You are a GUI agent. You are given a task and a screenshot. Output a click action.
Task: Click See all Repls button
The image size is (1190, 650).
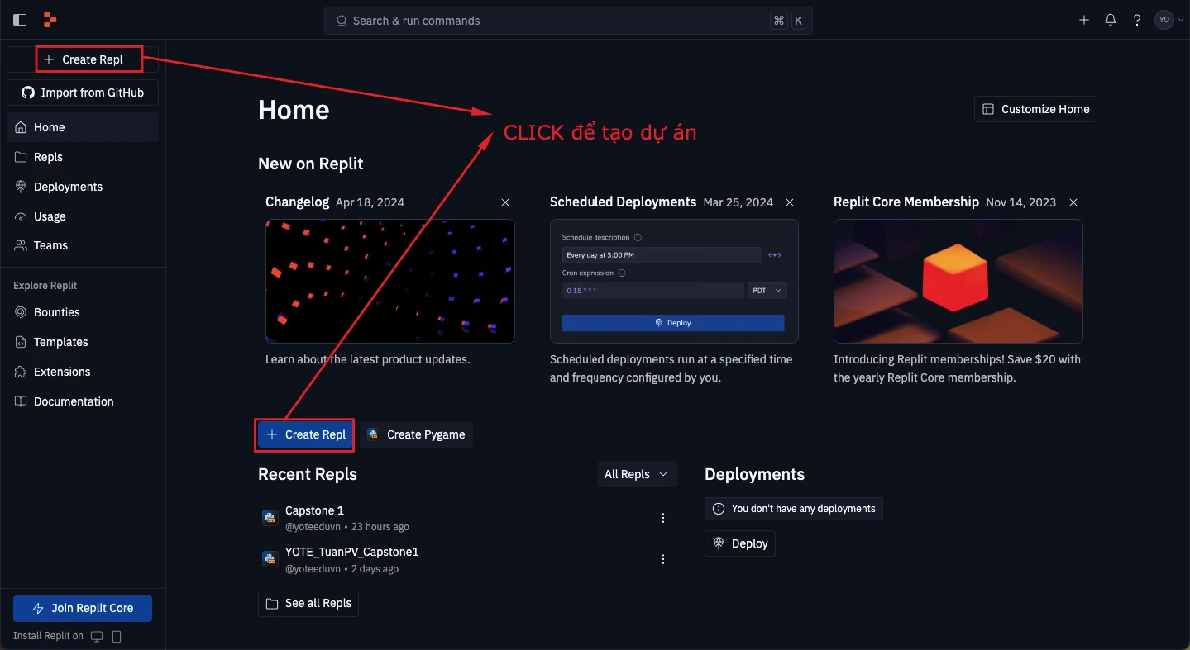click(308, 604)
